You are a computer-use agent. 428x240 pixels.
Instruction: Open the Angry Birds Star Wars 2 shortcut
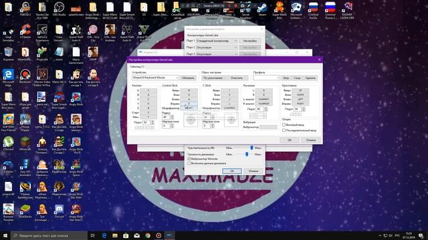point(76,213)
